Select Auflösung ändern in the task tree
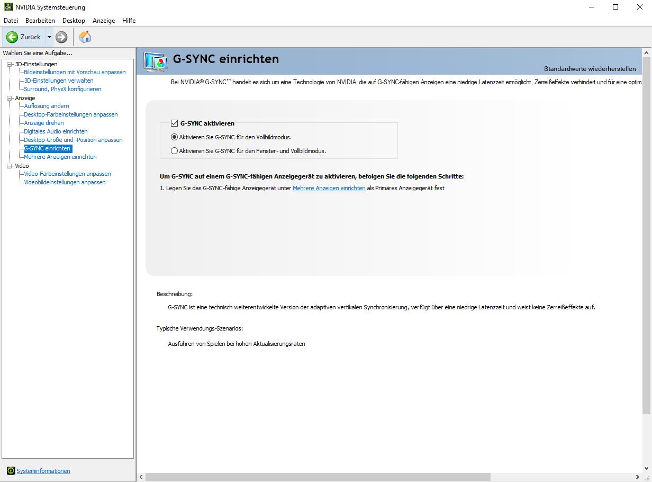 tap(47, 106)
